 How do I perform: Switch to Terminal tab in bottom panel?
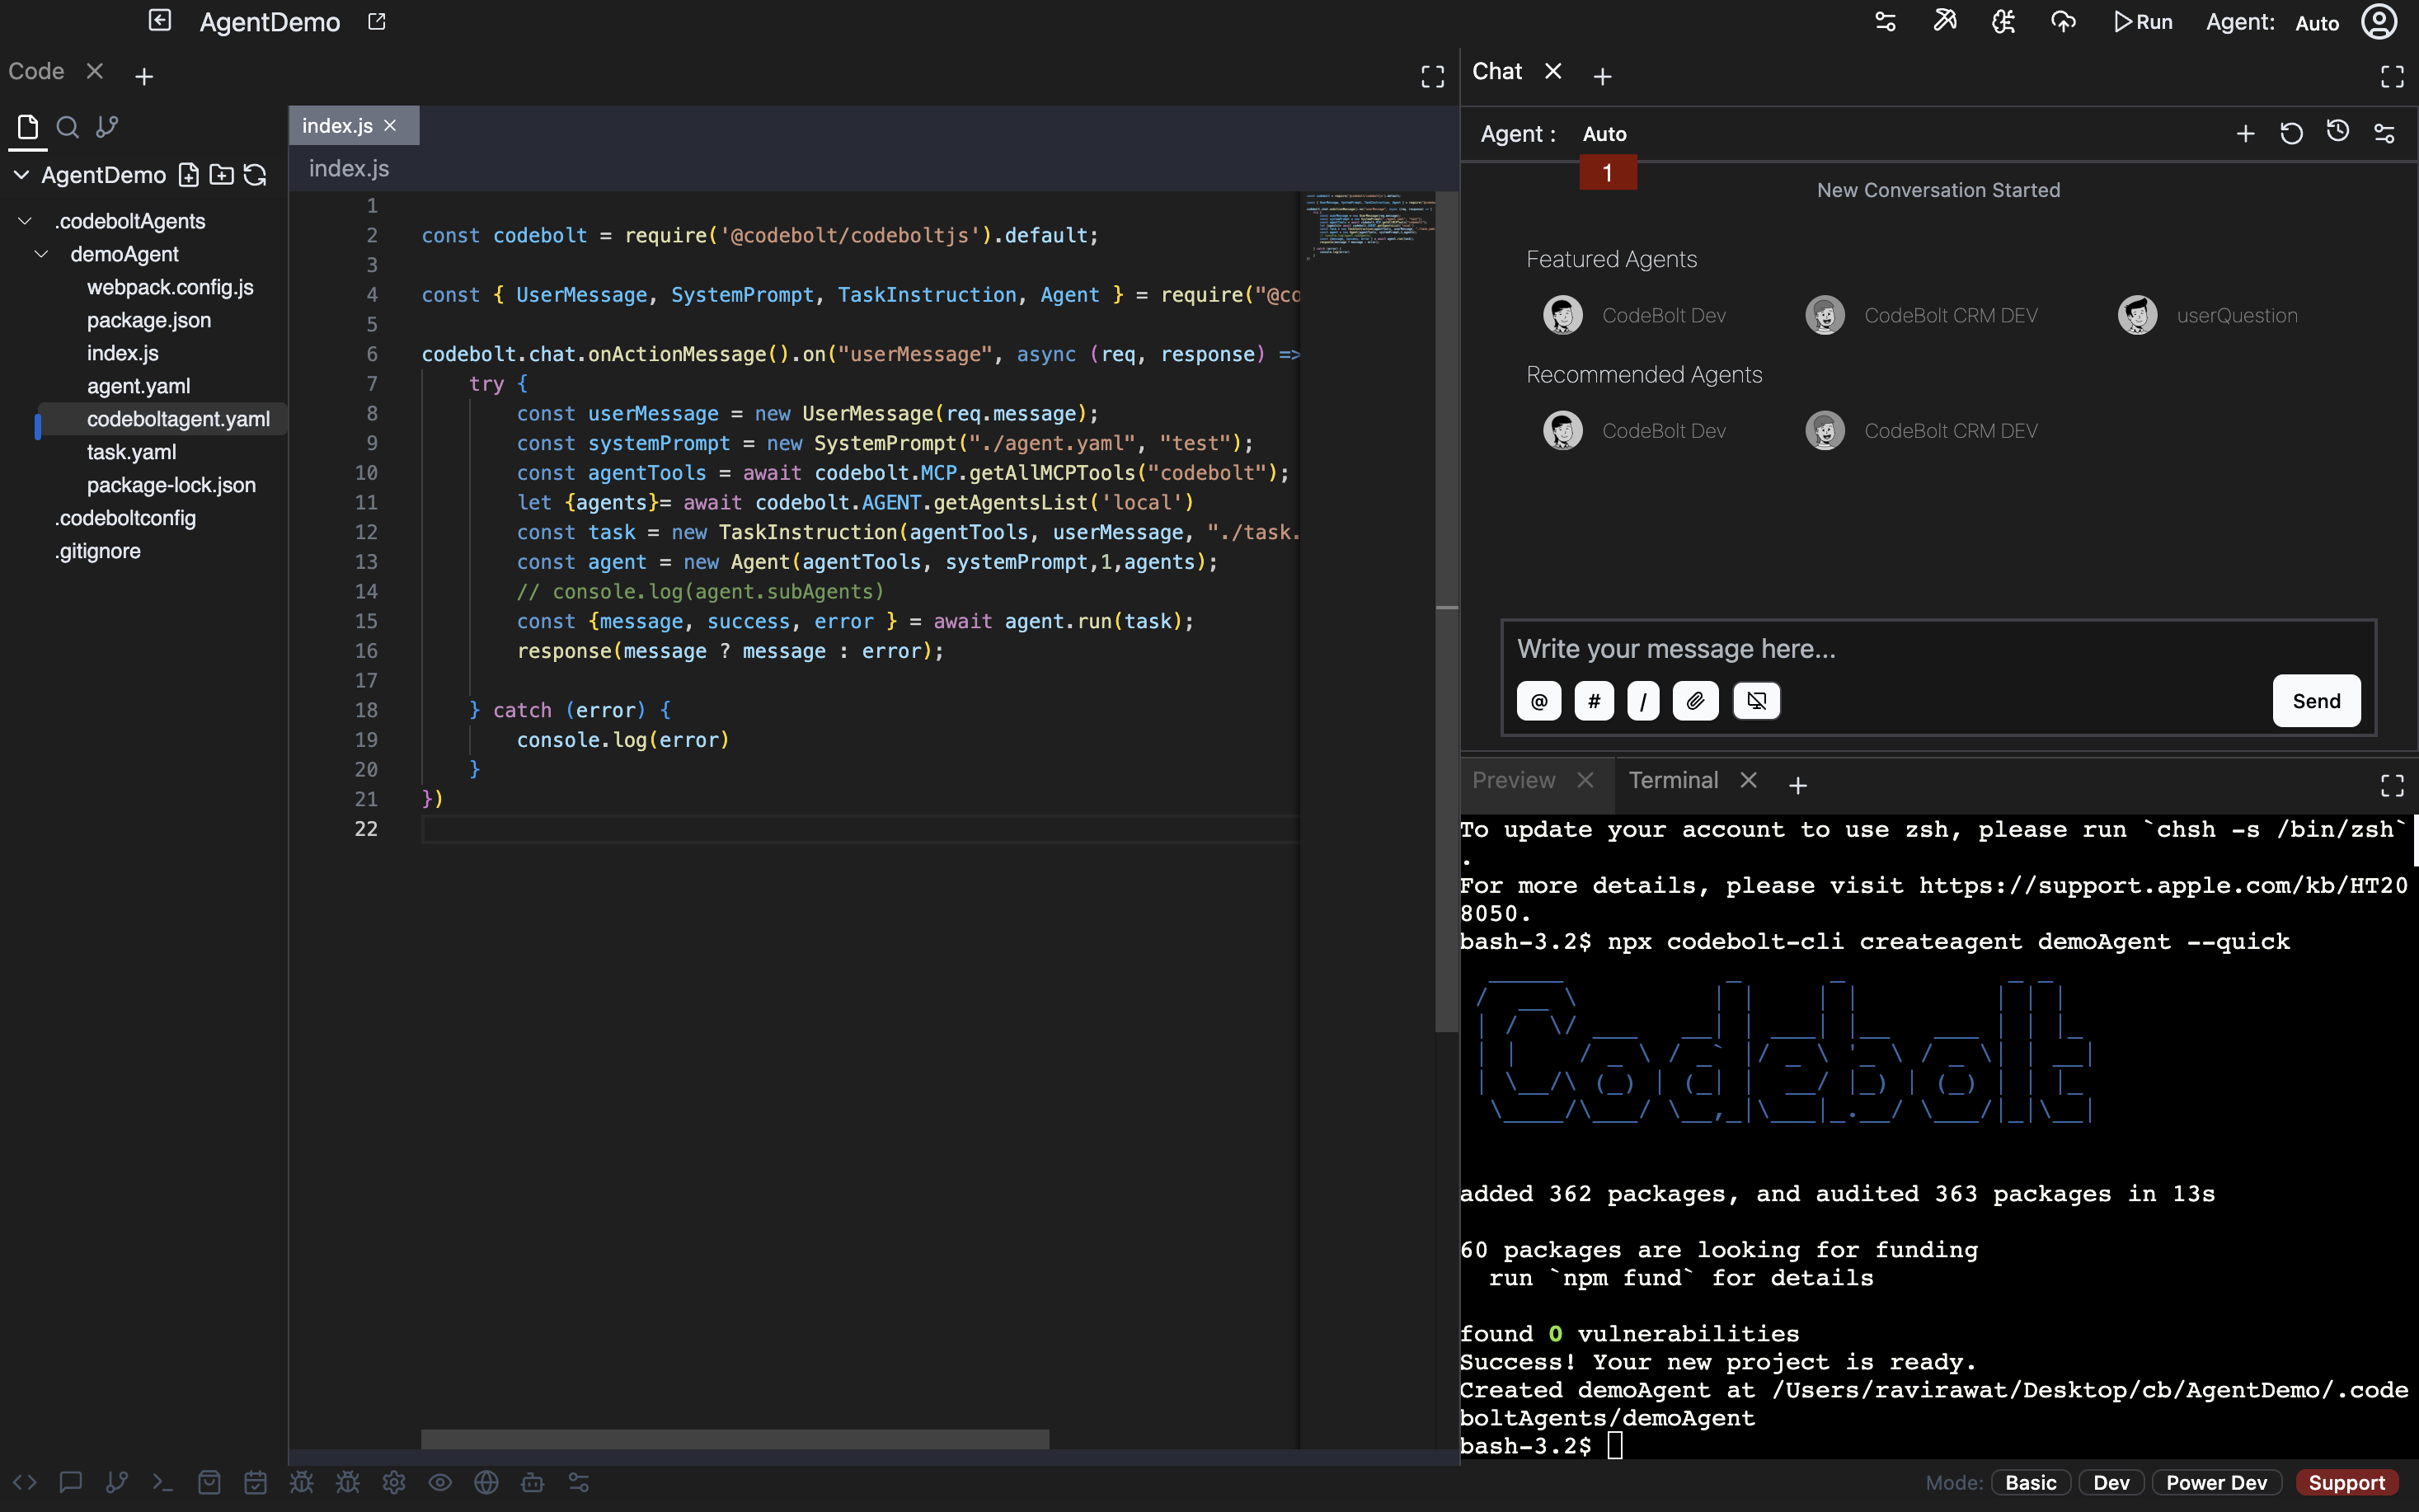tap(1674, 778)
